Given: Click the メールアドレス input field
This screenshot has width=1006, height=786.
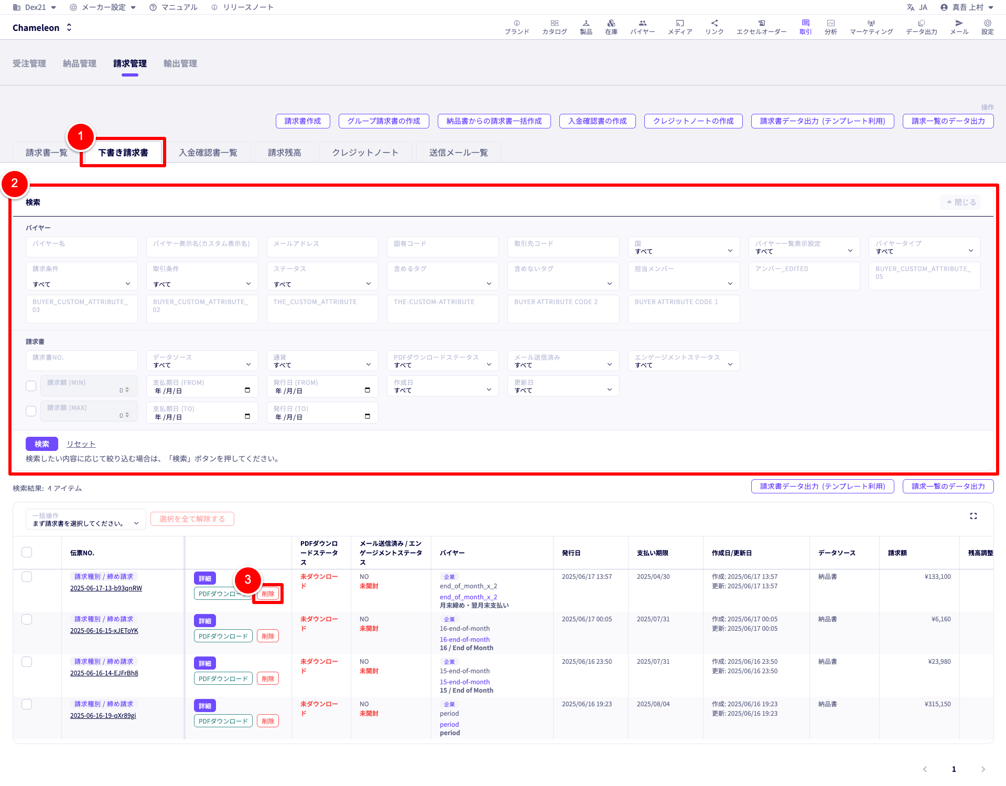Looking at the screenshot, I should click(322, 247).
